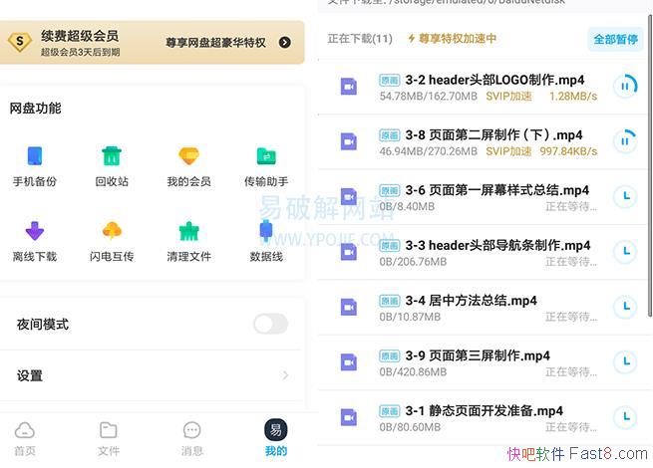653x468 pixels.
Task: Open the 闪电互传 lightning transfer icon
Action: coord(112,232)
